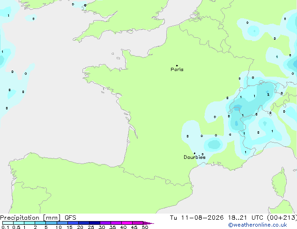The image size is (297, 229).
Task: Select the dark blue 20 mm legend swatch
Action: pyautogui.click(x=84, y=223)
